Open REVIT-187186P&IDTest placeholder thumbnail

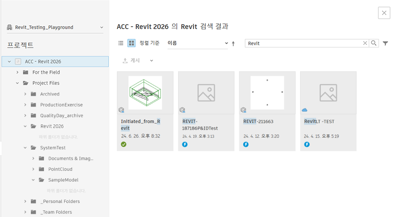point(206,93)
